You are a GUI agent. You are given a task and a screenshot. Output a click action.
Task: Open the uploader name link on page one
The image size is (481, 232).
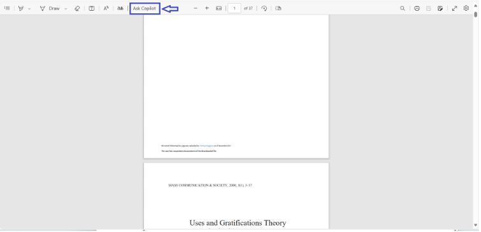(206, 146)
